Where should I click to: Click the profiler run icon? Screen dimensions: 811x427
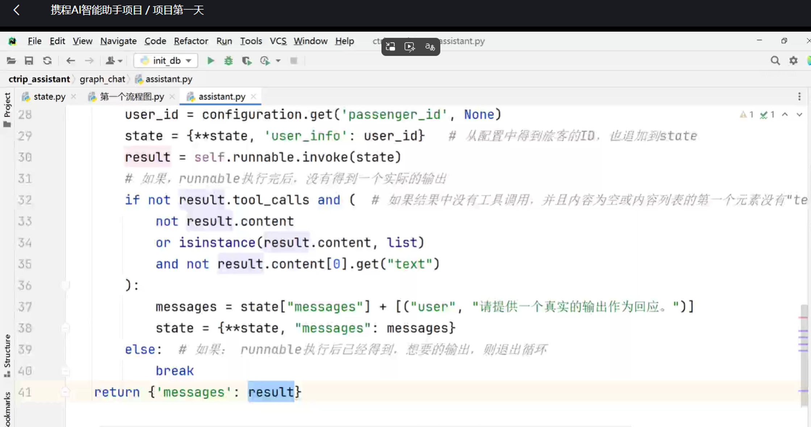pyautogui.click(x=265, y=61)
